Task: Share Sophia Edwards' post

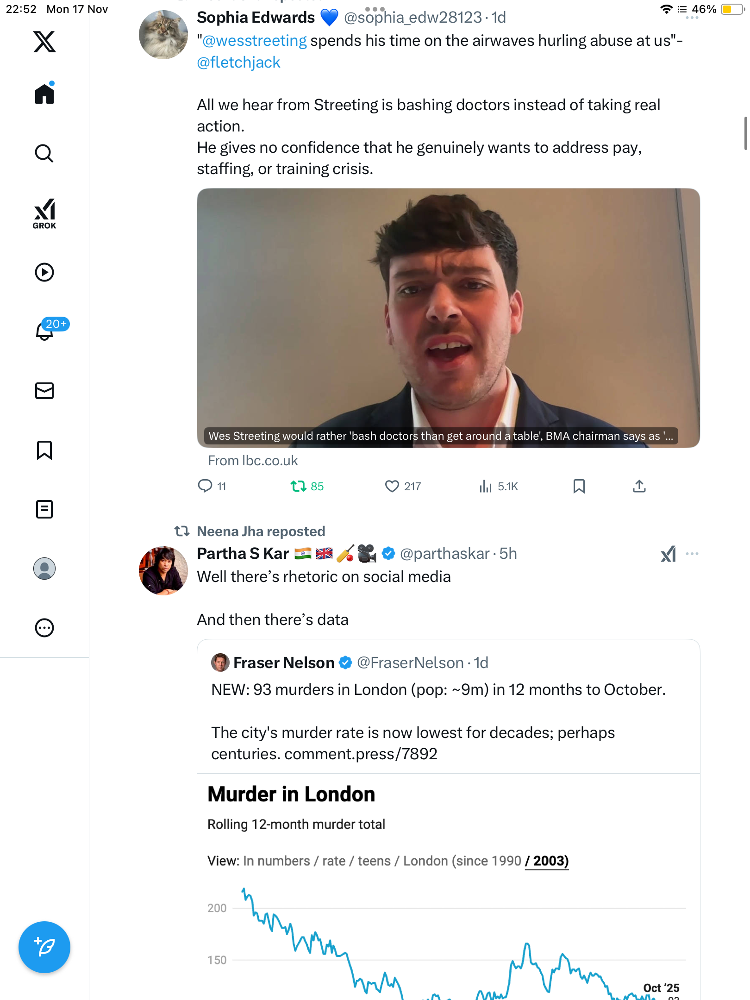Action: click(x=639, y=486)
